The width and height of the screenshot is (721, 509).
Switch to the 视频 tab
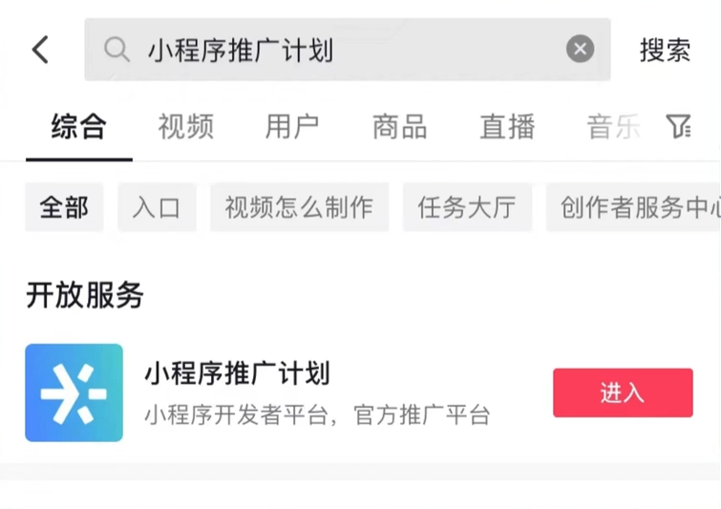(x=186, y=127)
